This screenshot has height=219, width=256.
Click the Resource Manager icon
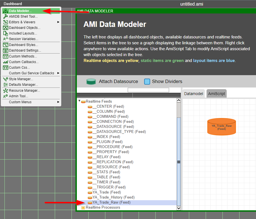pos(6,91)
